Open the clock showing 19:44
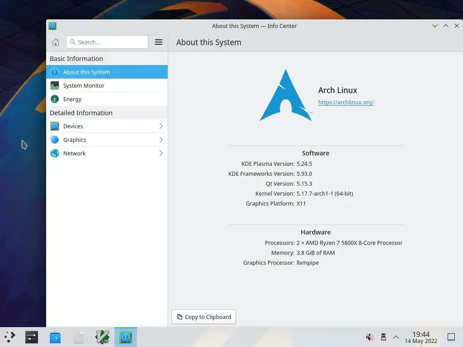 421,337
